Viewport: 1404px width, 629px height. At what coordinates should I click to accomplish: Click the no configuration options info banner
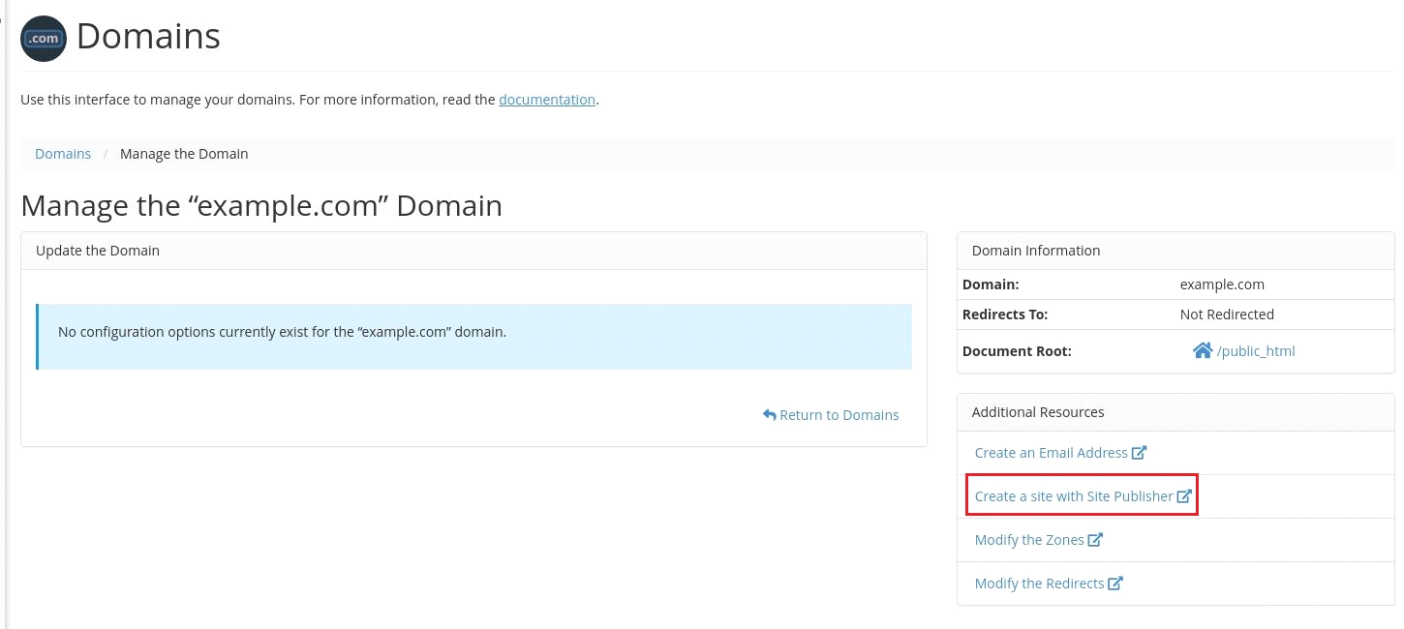point(474,332)
